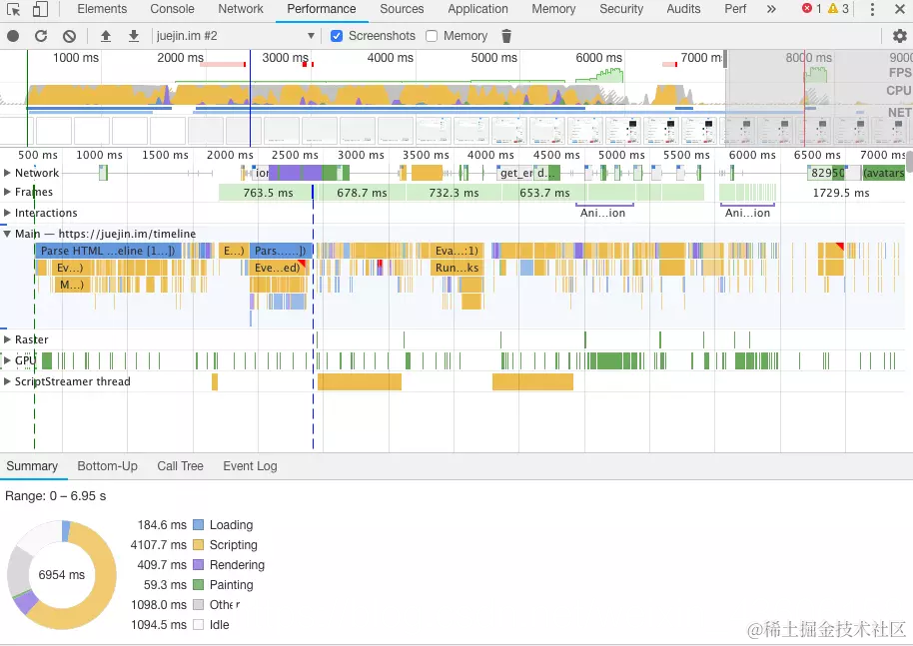Select the 763.5 ms frame
913x646 pixels.
point(266,193)
